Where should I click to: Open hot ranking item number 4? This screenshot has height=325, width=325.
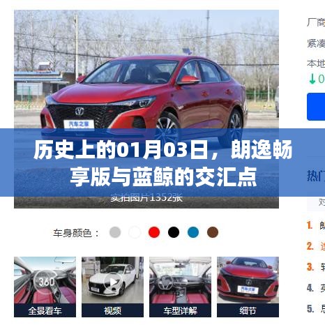316,288
